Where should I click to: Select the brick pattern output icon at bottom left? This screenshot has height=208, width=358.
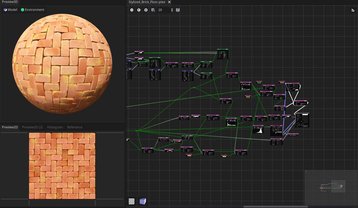point(131,202)
